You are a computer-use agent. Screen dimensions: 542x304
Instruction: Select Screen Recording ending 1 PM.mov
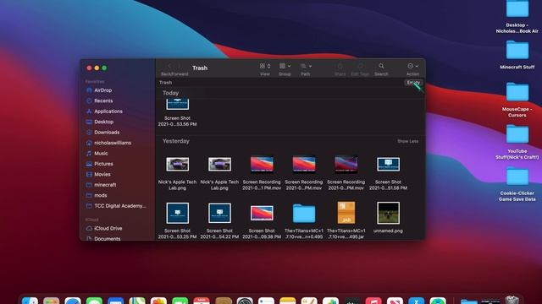click(x=262, y=172)
